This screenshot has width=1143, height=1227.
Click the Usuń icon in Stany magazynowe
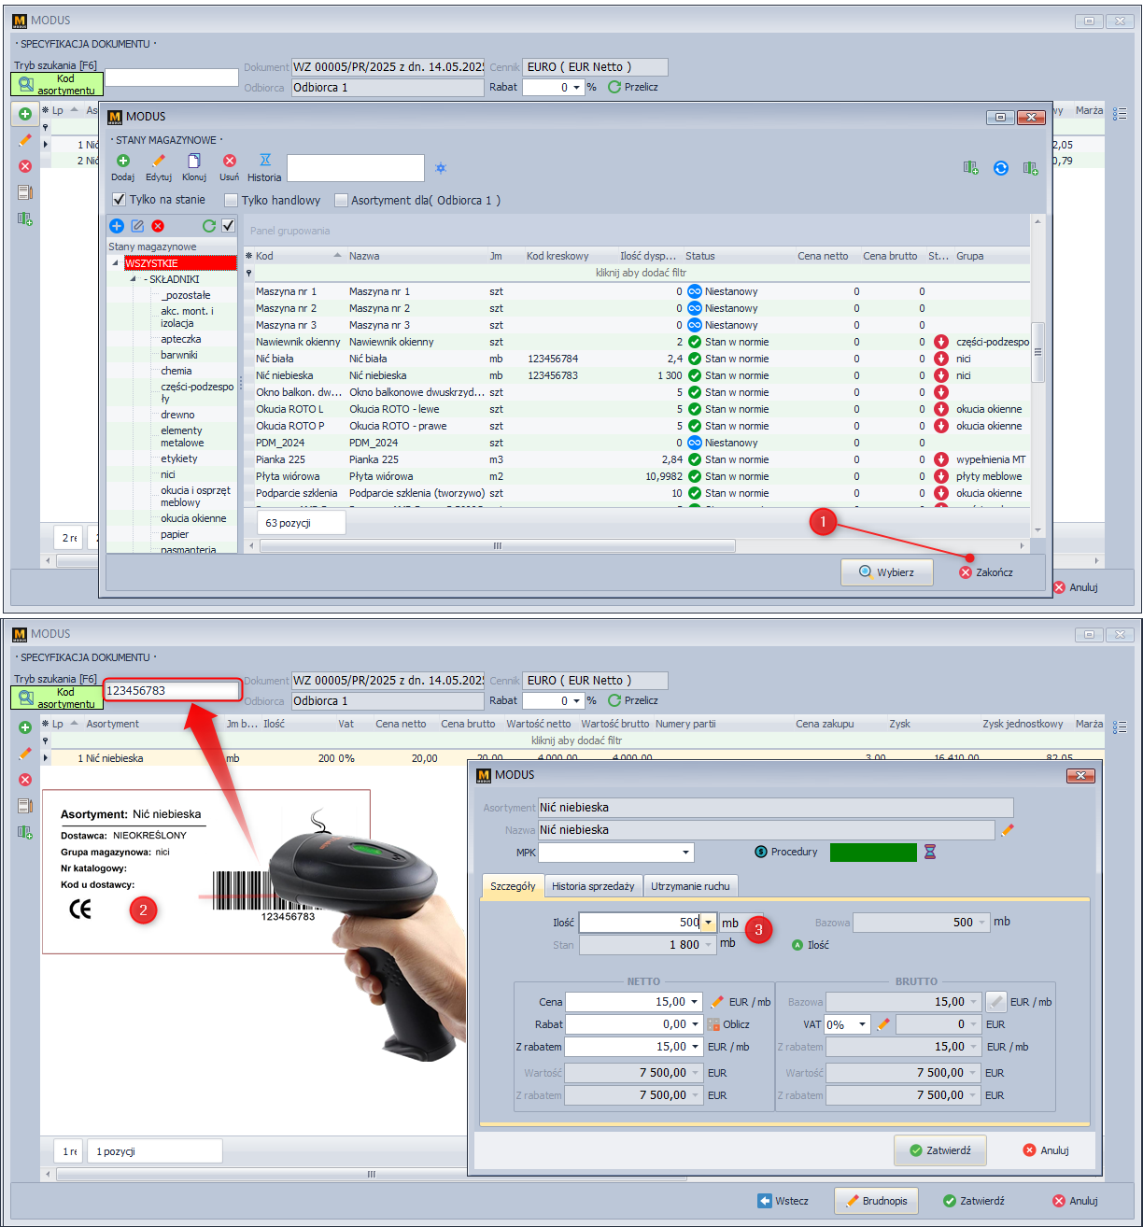tap(229, 161)
